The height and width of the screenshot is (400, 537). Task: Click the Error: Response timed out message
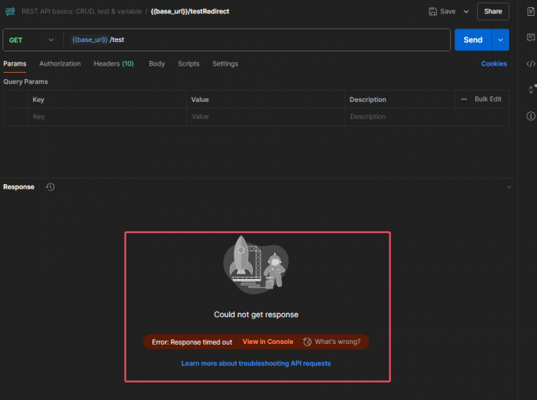(x=192, y=342)
